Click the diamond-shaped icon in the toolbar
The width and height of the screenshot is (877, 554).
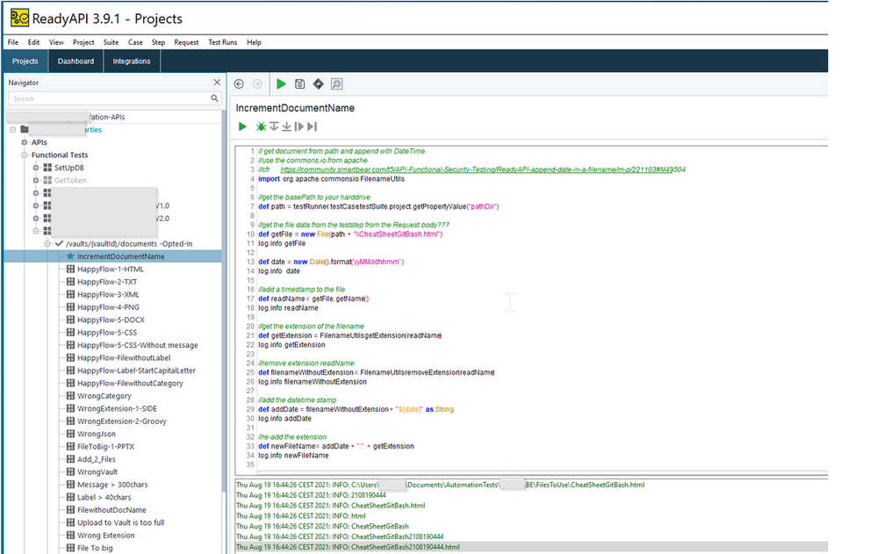click(x=318, y=84)
